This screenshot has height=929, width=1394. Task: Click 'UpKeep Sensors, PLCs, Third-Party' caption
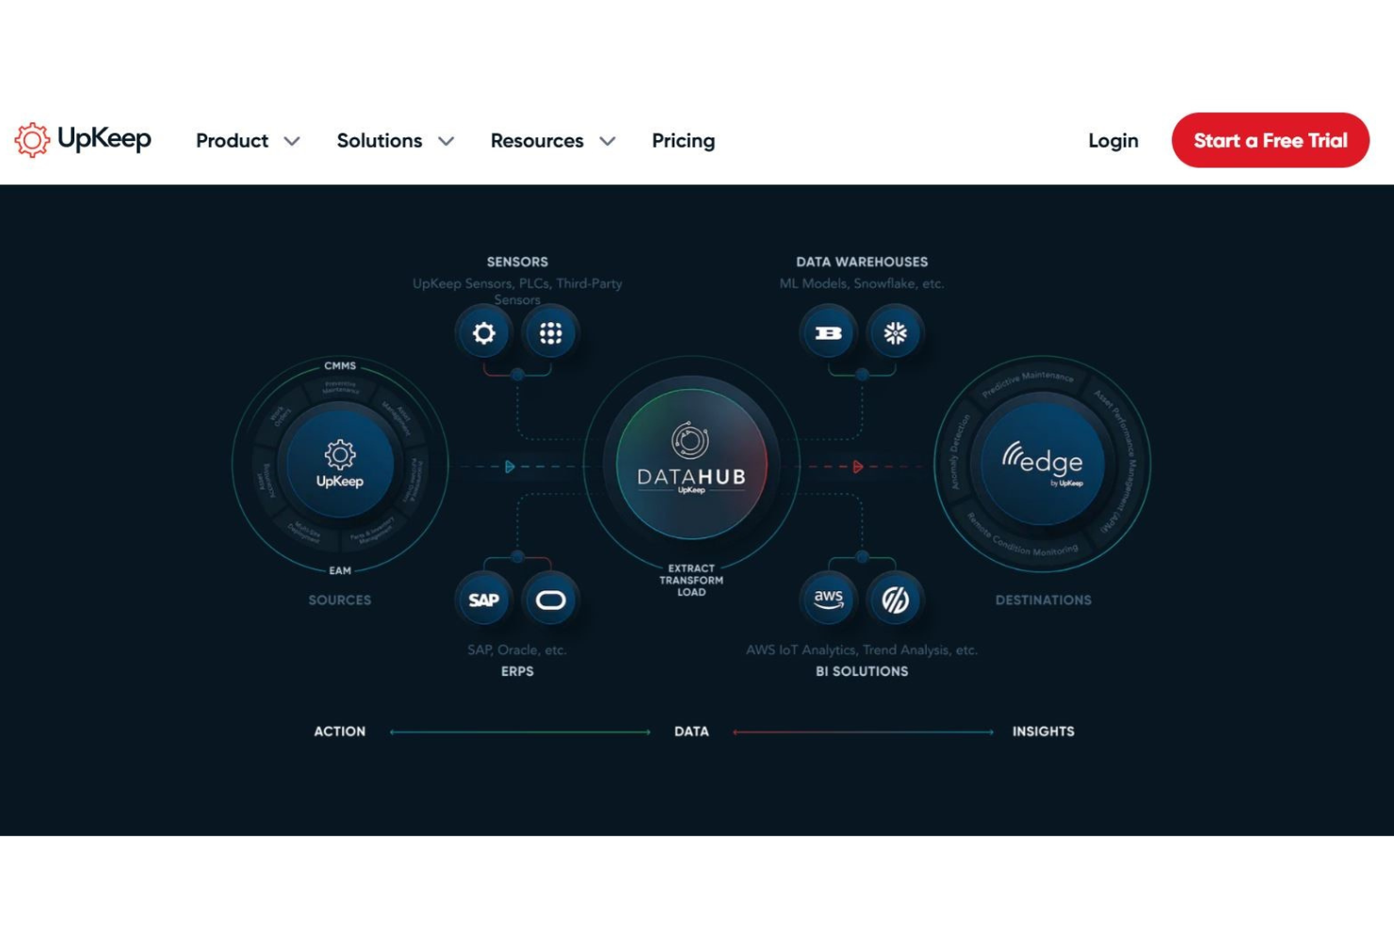[517, 283]
